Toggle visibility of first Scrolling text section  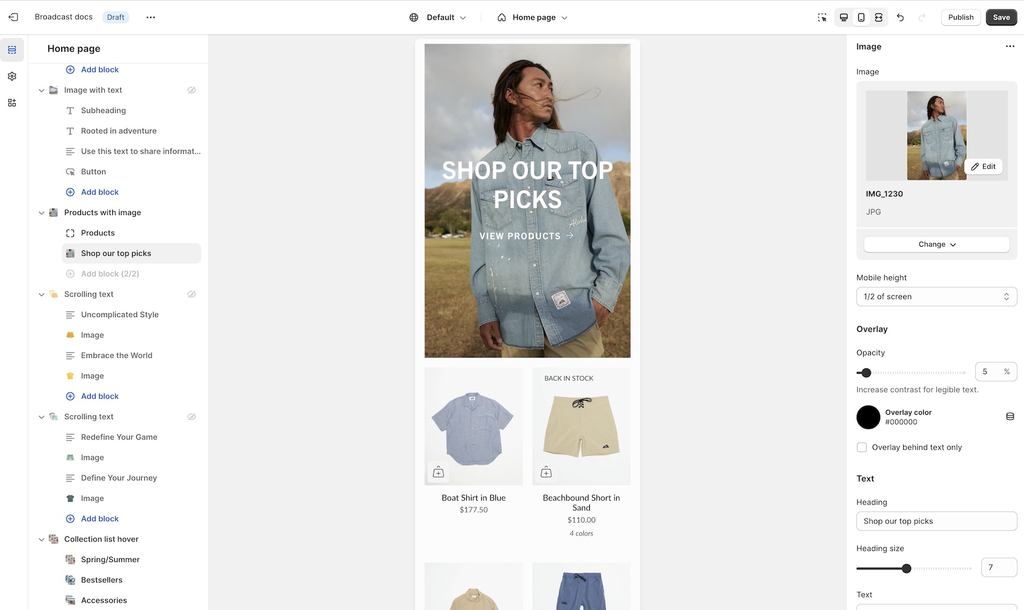pos(192,294)
